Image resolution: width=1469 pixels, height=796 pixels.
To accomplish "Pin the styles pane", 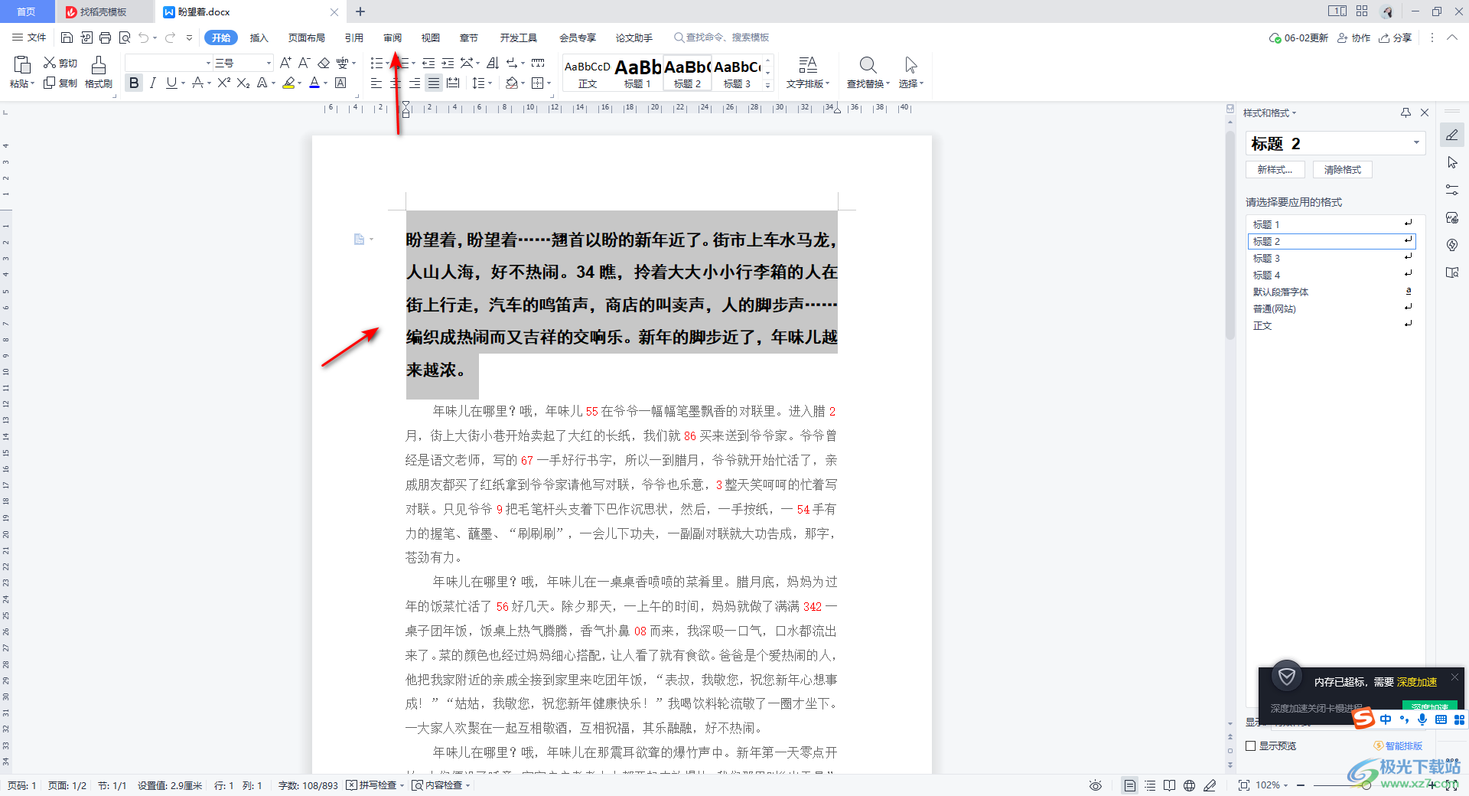I will coord(1405,113).
